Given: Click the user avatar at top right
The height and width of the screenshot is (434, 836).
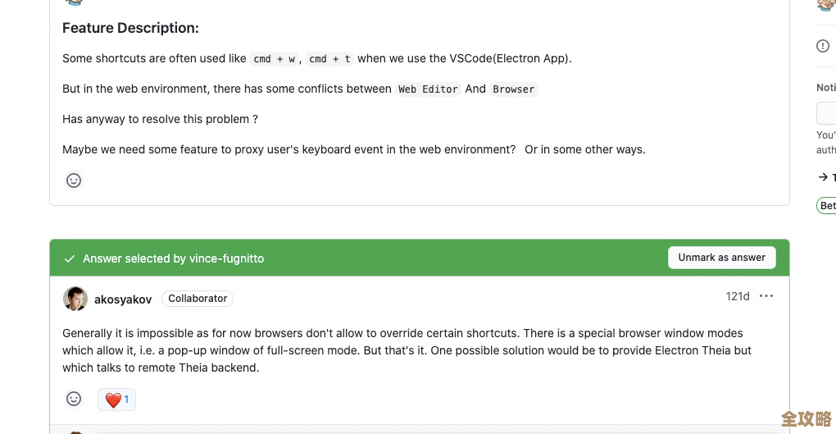Looking at the screenshot, I should click(x=825, y=4).
